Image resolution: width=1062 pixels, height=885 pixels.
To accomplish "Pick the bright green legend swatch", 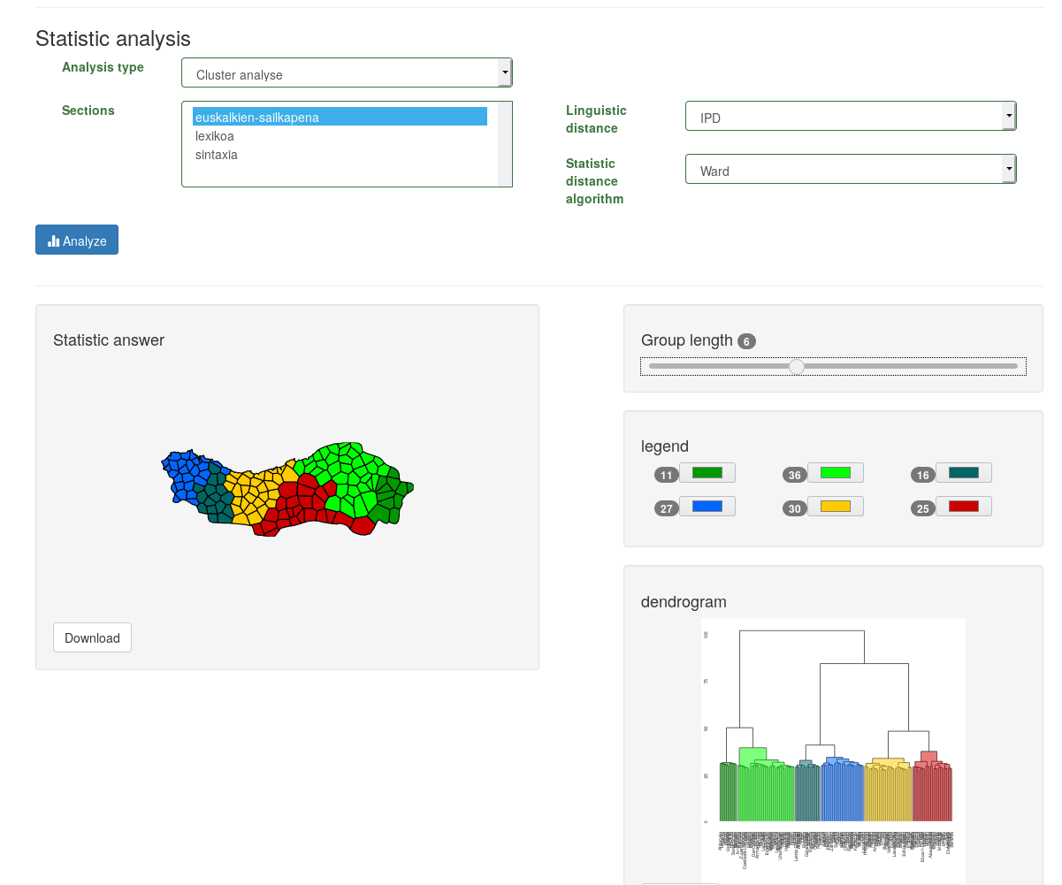I will [x=835, y=473].
